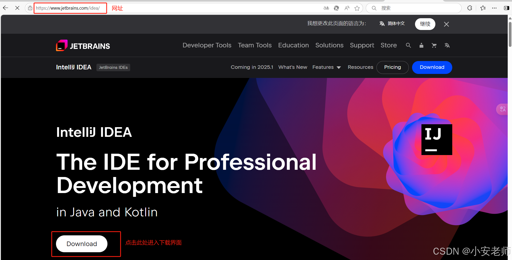Click the JetBrains logo
This screenshot has width=512, height=260.
(83, 46)
